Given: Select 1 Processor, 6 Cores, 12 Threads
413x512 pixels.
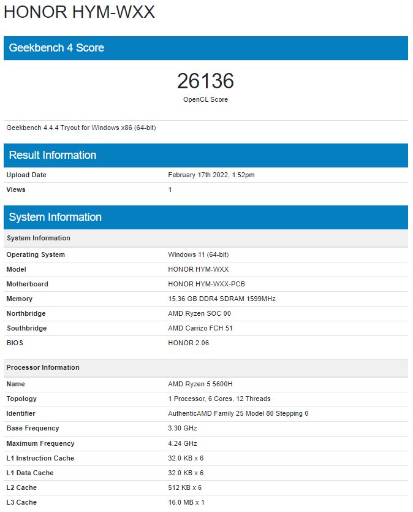Looking at the screenshot, I should point(219,399).
